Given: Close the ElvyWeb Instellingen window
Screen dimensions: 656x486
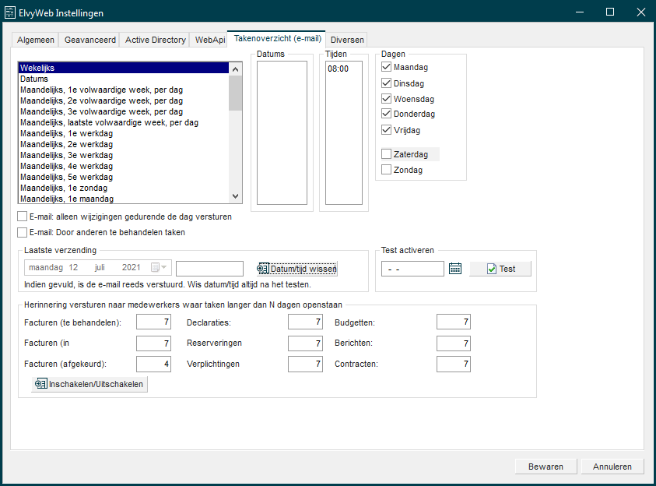Looking at the screenshot, I should [641, 12].
